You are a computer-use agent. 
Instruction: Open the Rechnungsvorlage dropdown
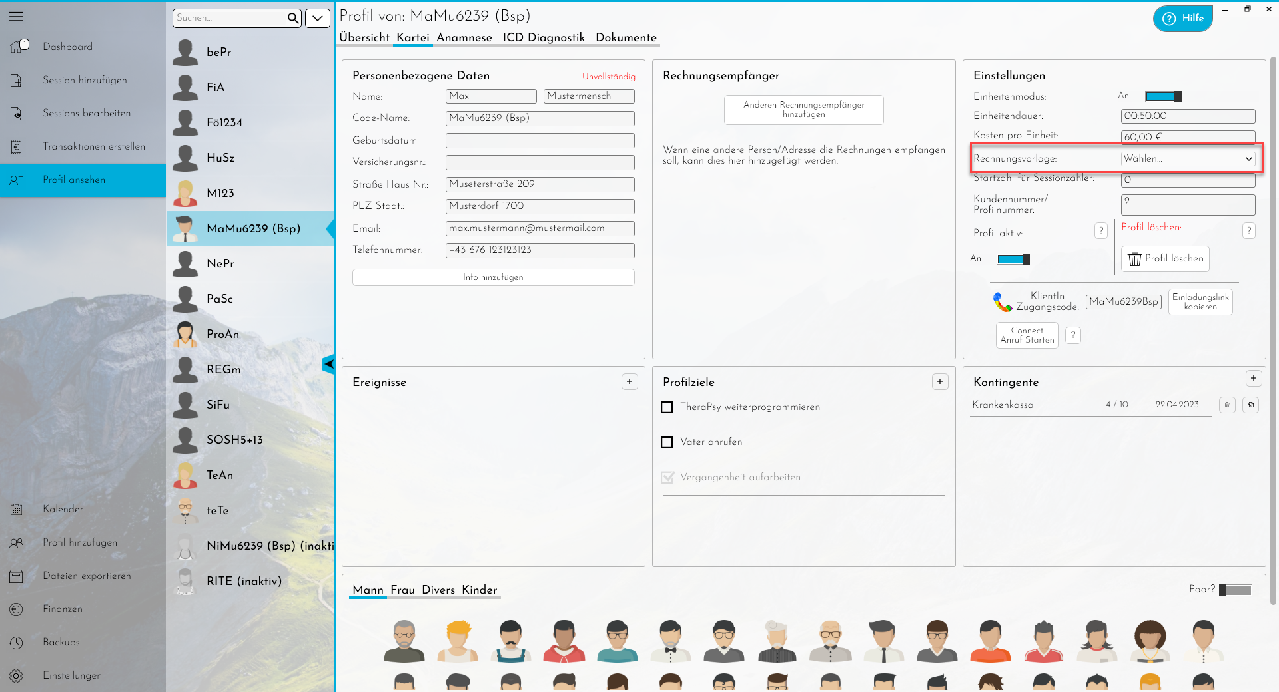tap(1188, 158)
